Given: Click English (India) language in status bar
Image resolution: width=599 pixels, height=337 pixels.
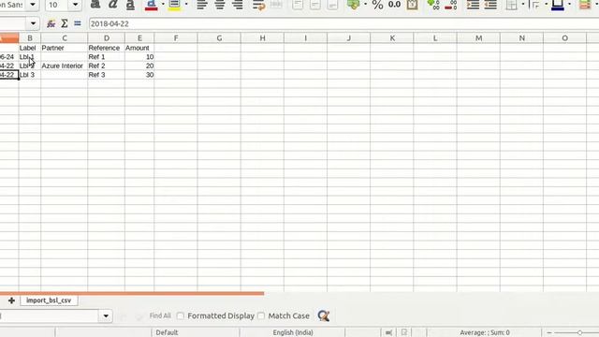Looking at the screenshot, I should pos(293,332).
